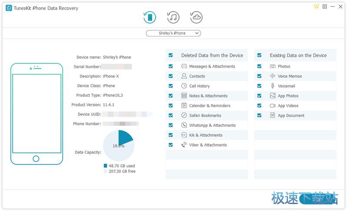Toggle the WhatsApp & Attachments checkbox
Image resolution: width=347 pixels, height=211 pixels.
[x=170, y=125]
